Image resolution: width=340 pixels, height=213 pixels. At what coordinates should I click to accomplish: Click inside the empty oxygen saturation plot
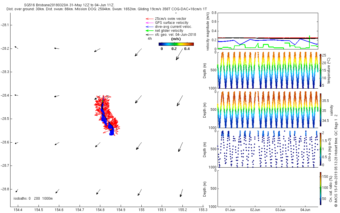[268, 188]
